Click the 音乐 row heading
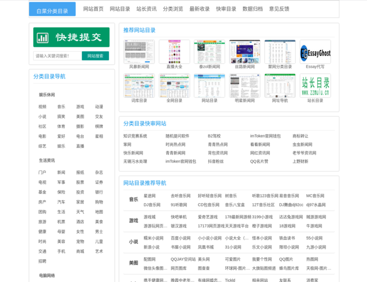 (x=133, y=200)
